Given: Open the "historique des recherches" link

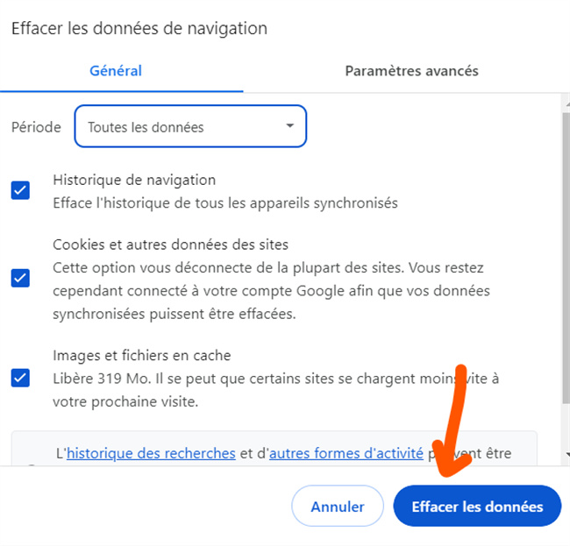Looking at the screenshot, I should [x=151, y=453].
